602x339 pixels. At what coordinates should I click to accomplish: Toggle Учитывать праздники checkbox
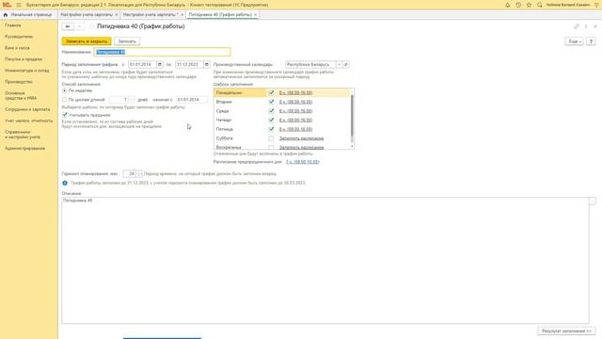coord(65,115)
